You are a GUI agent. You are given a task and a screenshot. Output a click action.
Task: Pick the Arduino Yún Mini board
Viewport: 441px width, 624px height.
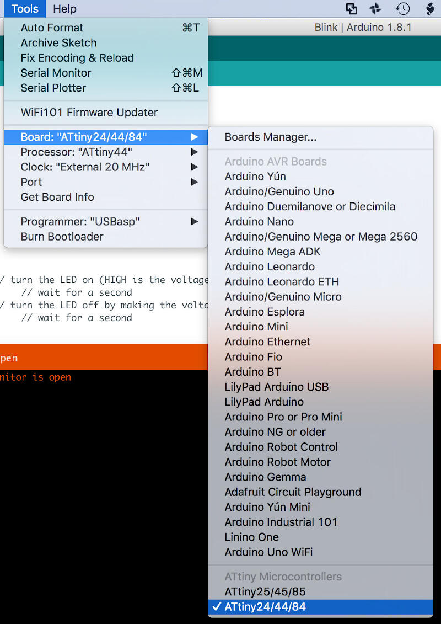[x=320, y=507]
